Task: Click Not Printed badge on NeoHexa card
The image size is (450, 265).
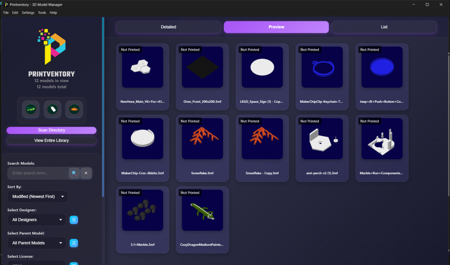Action: click(x=130, y=49)
